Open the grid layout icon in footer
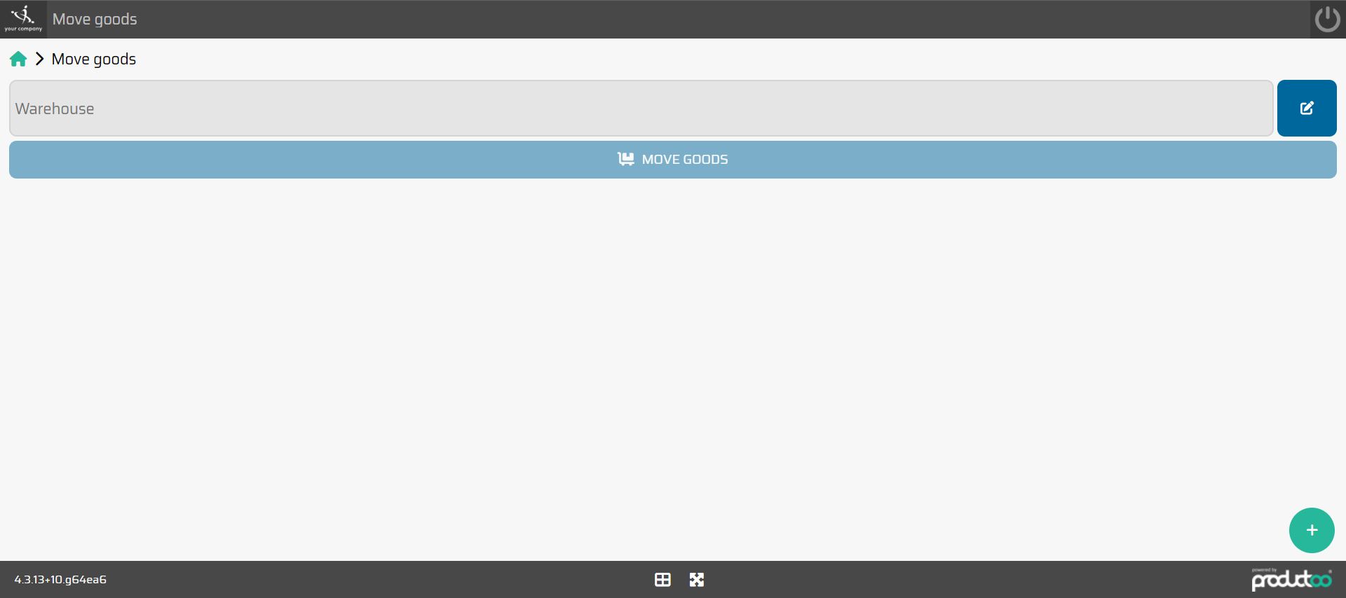This screenshot has width=1346, height=598. coord(662,579)
